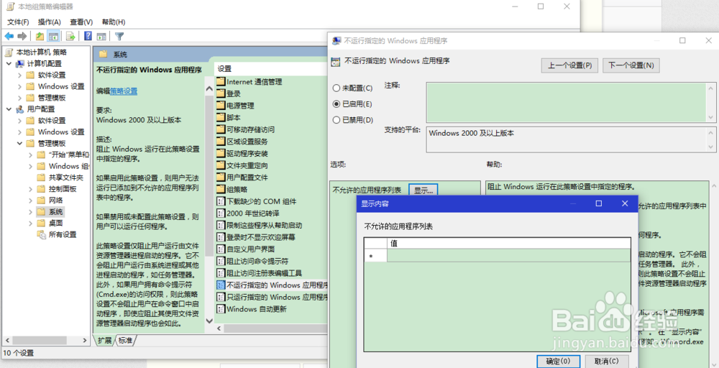Expand Windows 设置 under 用户配置

click(19, 132)
